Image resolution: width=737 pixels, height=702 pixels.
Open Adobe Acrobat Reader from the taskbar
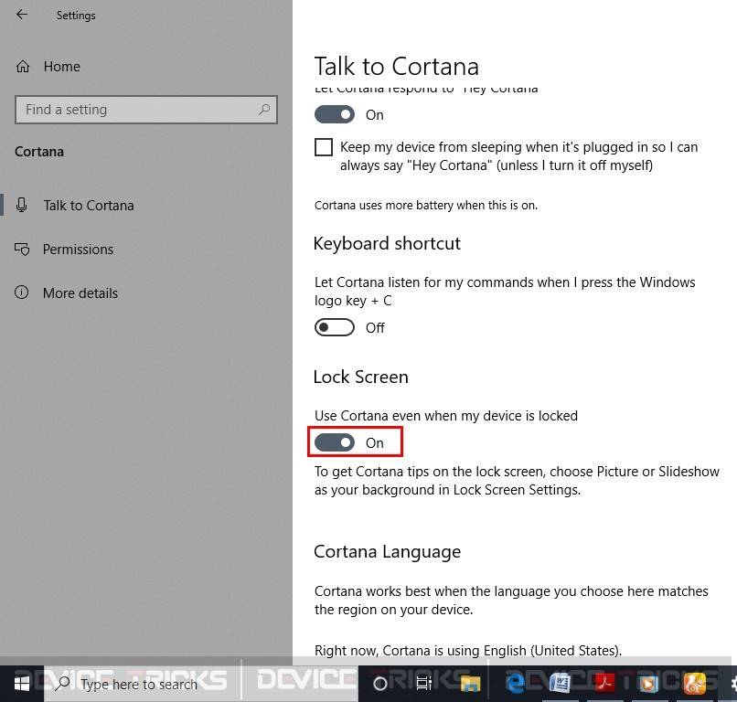[604, 683]
